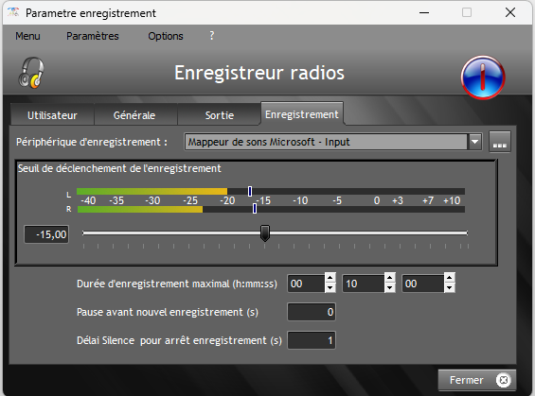Click the headphones logo icon
The height and width of the screenshot is (396, 535).
point(31,73)
